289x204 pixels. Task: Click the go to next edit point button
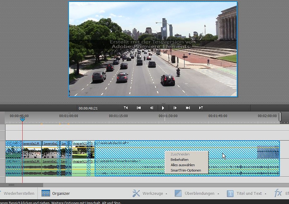point(201,108)
